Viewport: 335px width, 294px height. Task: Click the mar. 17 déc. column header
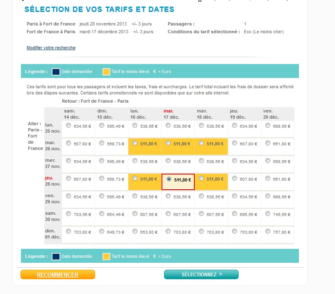[171, 114]
